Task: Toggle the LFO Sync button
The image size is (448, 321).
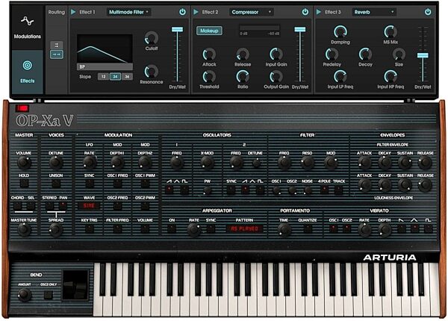Action: [90, 184]
